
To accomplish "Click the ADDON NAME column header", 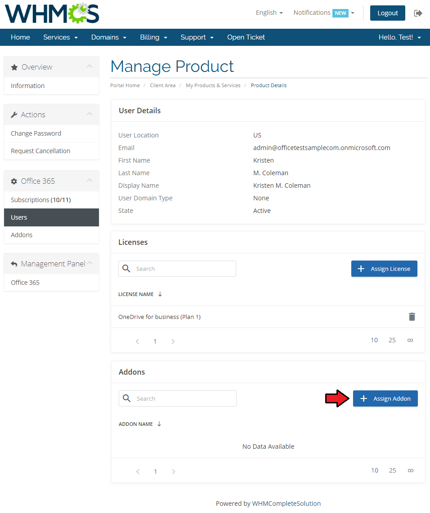I will [135, 424].
